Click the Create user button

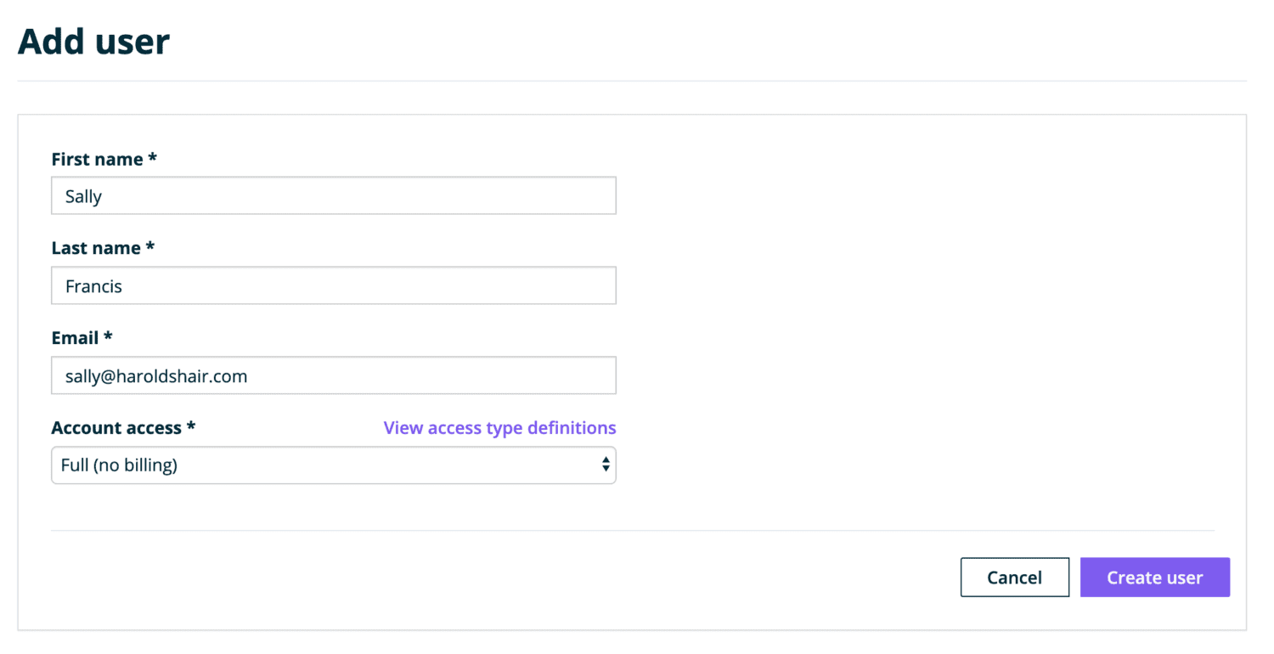pyautogui.click(x=1154, y=578)
